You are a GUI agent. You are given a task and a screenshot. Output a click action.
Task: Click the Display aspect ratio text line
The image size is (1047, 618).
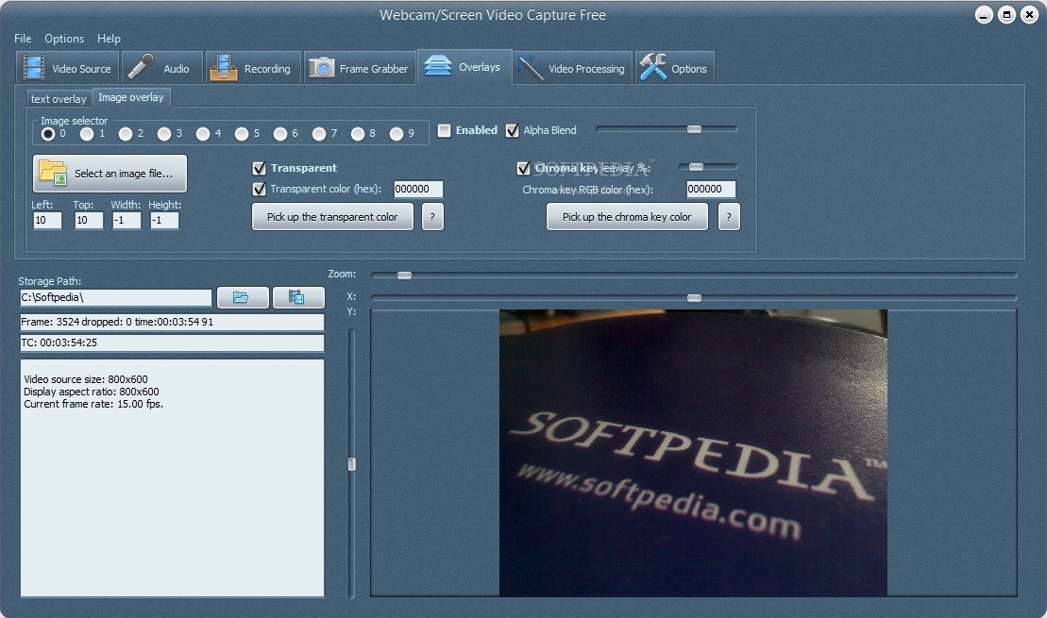coord(92,392)
